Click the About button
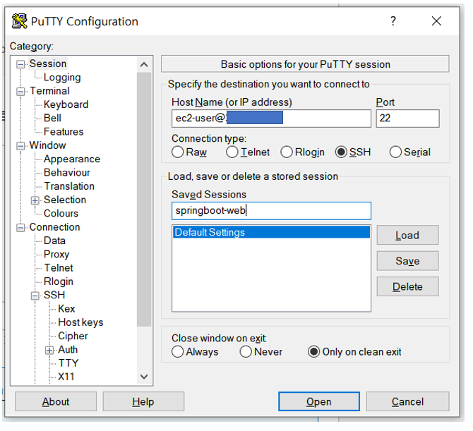Screen dimensions: 473x431 coord(56,401)
